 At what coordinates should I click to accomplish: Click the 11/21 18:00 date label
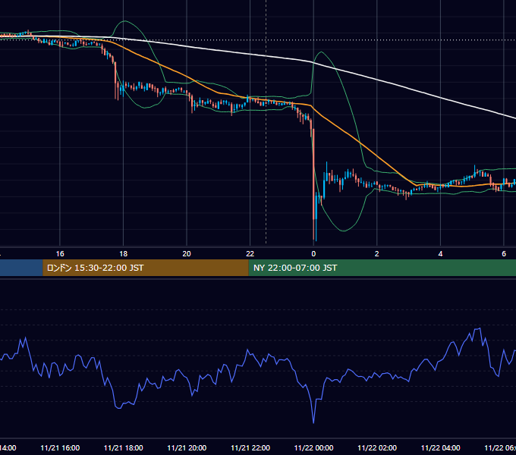124,447
